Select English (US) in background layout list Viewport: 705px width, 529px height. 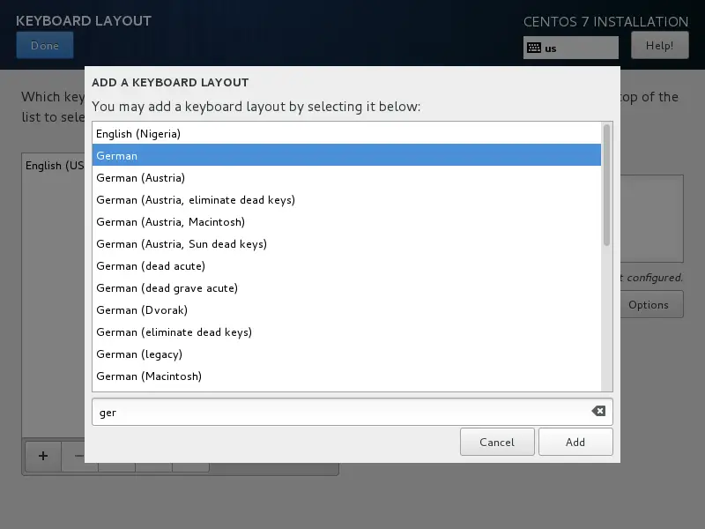(55, 166)
